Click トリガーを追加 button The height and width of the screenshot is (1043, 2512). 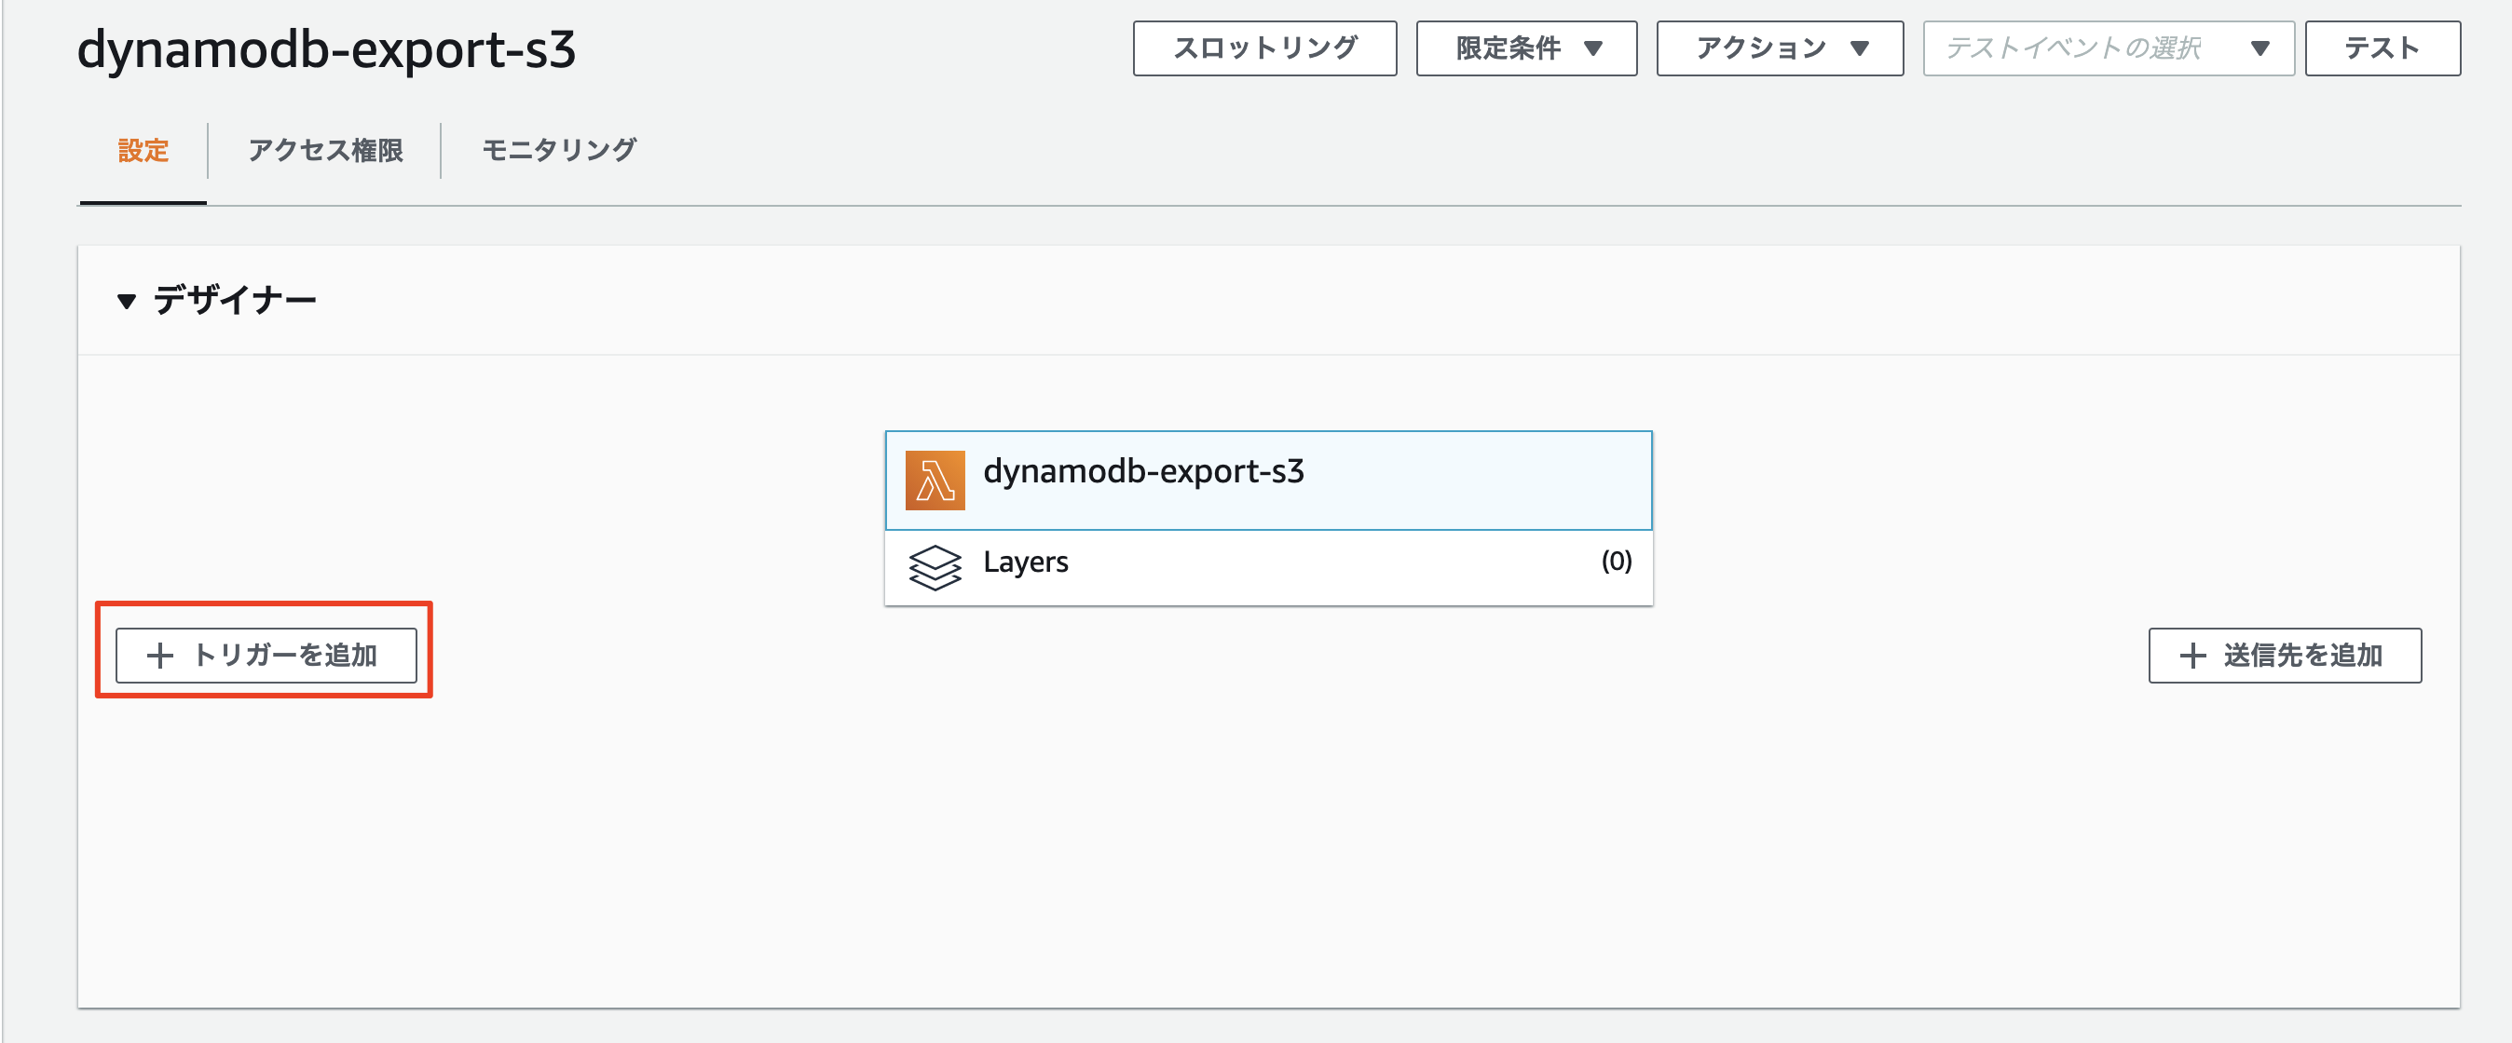click(266, 655)
